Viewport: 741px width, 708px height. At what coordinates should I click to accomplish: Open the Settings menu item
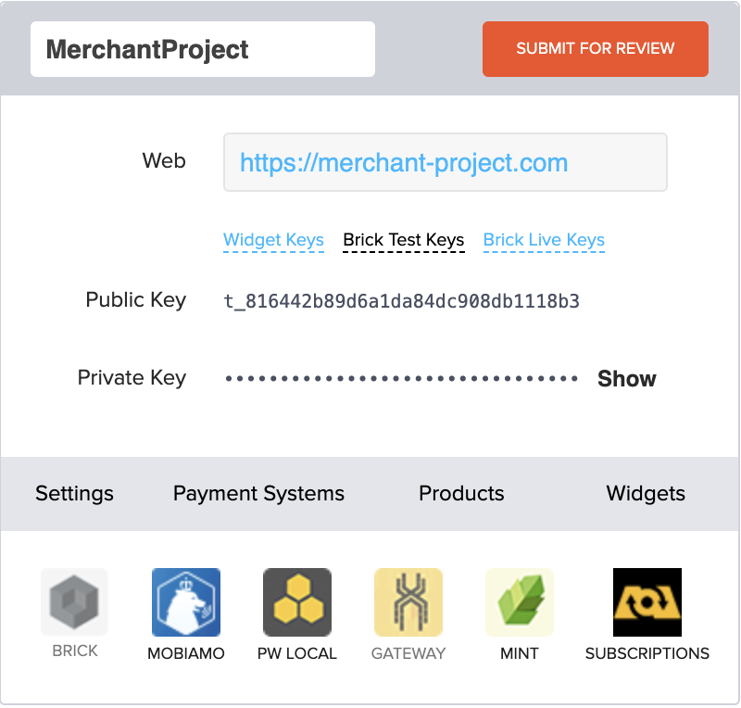click(75, 493)
